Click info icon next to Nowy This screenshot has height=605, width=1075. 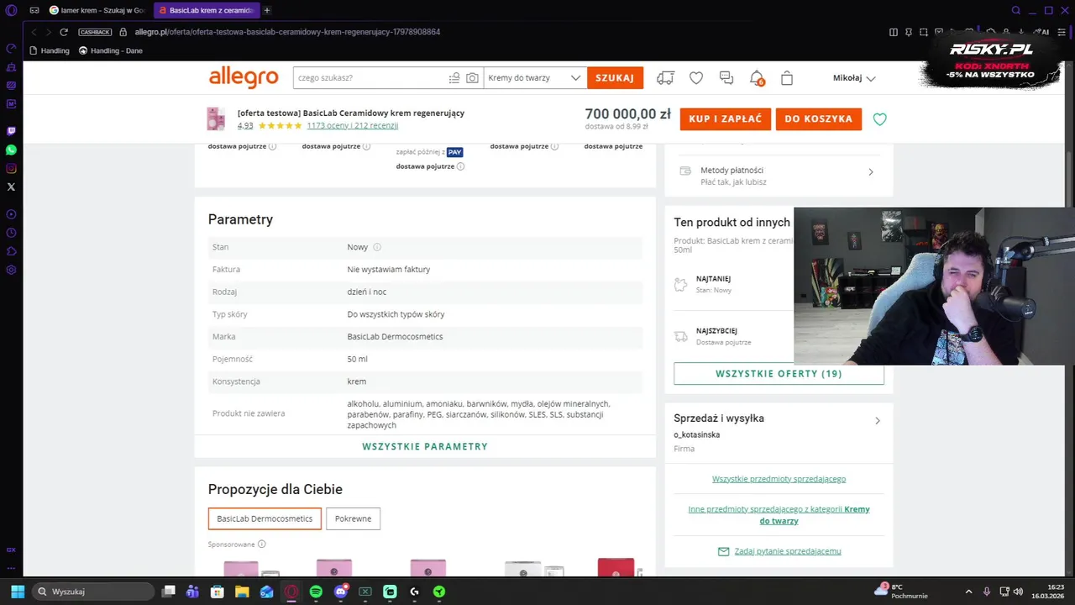point(377,247)
